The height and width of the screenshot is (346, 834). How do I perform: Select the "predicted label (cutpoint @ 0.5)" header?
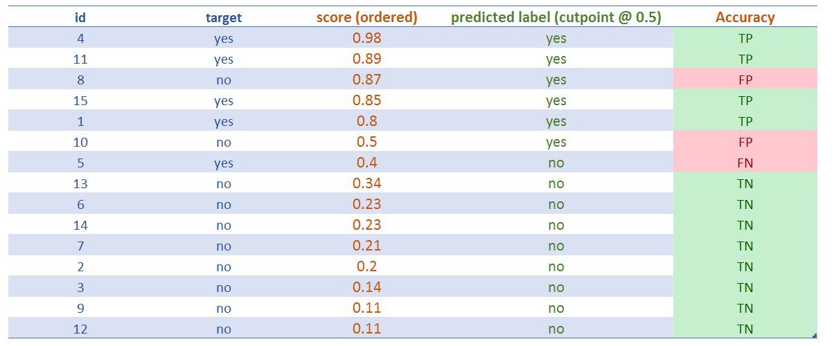556,18
